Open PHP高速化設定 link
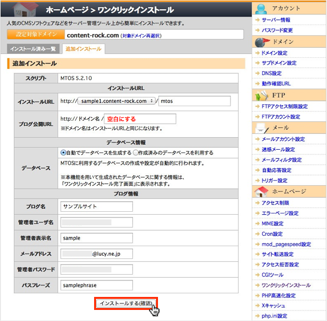The height and width of the screenshot is (321, 327). pos(279,295)
